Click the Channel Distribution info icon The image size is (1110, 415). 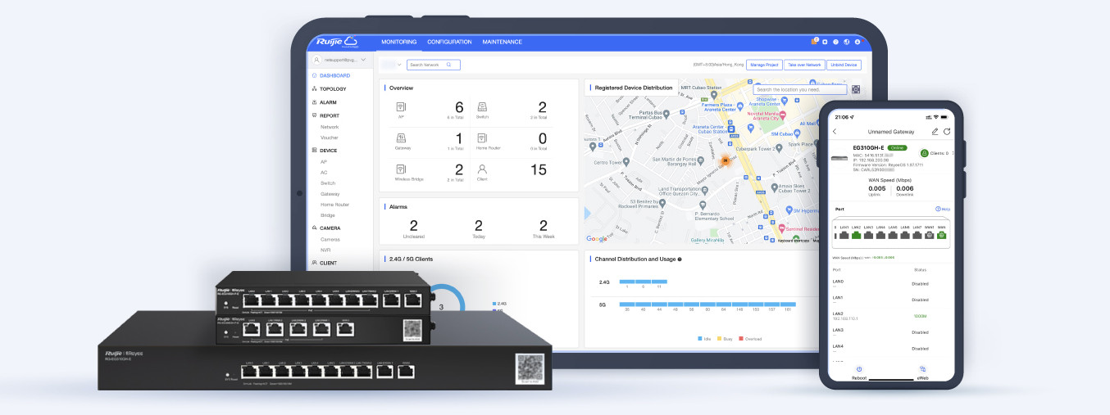click(680, 259)
